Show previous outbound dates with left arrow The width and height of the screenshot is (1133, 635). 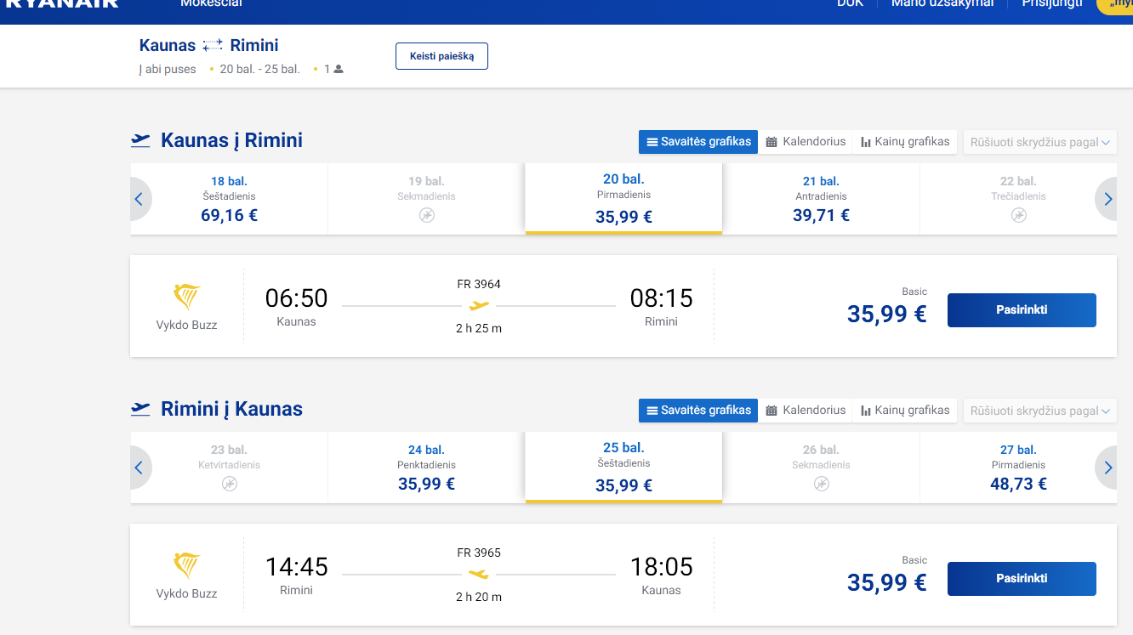coord(139,199)
